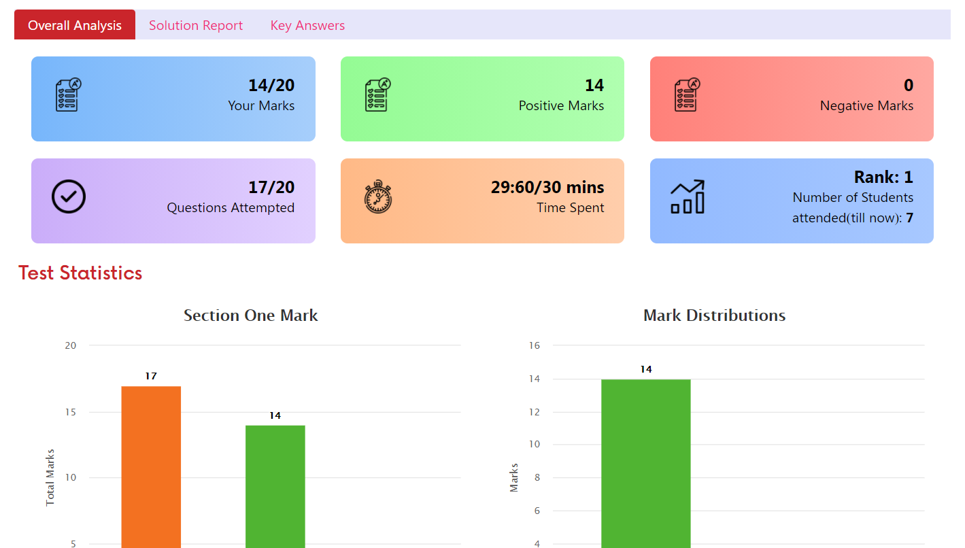Click the Negative Marks checklist icon

[x=688, y=95]
